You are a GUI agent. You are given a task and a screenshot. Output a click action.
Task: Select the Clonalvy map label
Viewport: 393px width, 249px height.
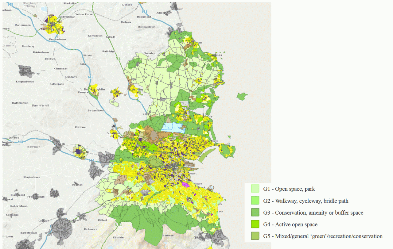coord(149,53)
